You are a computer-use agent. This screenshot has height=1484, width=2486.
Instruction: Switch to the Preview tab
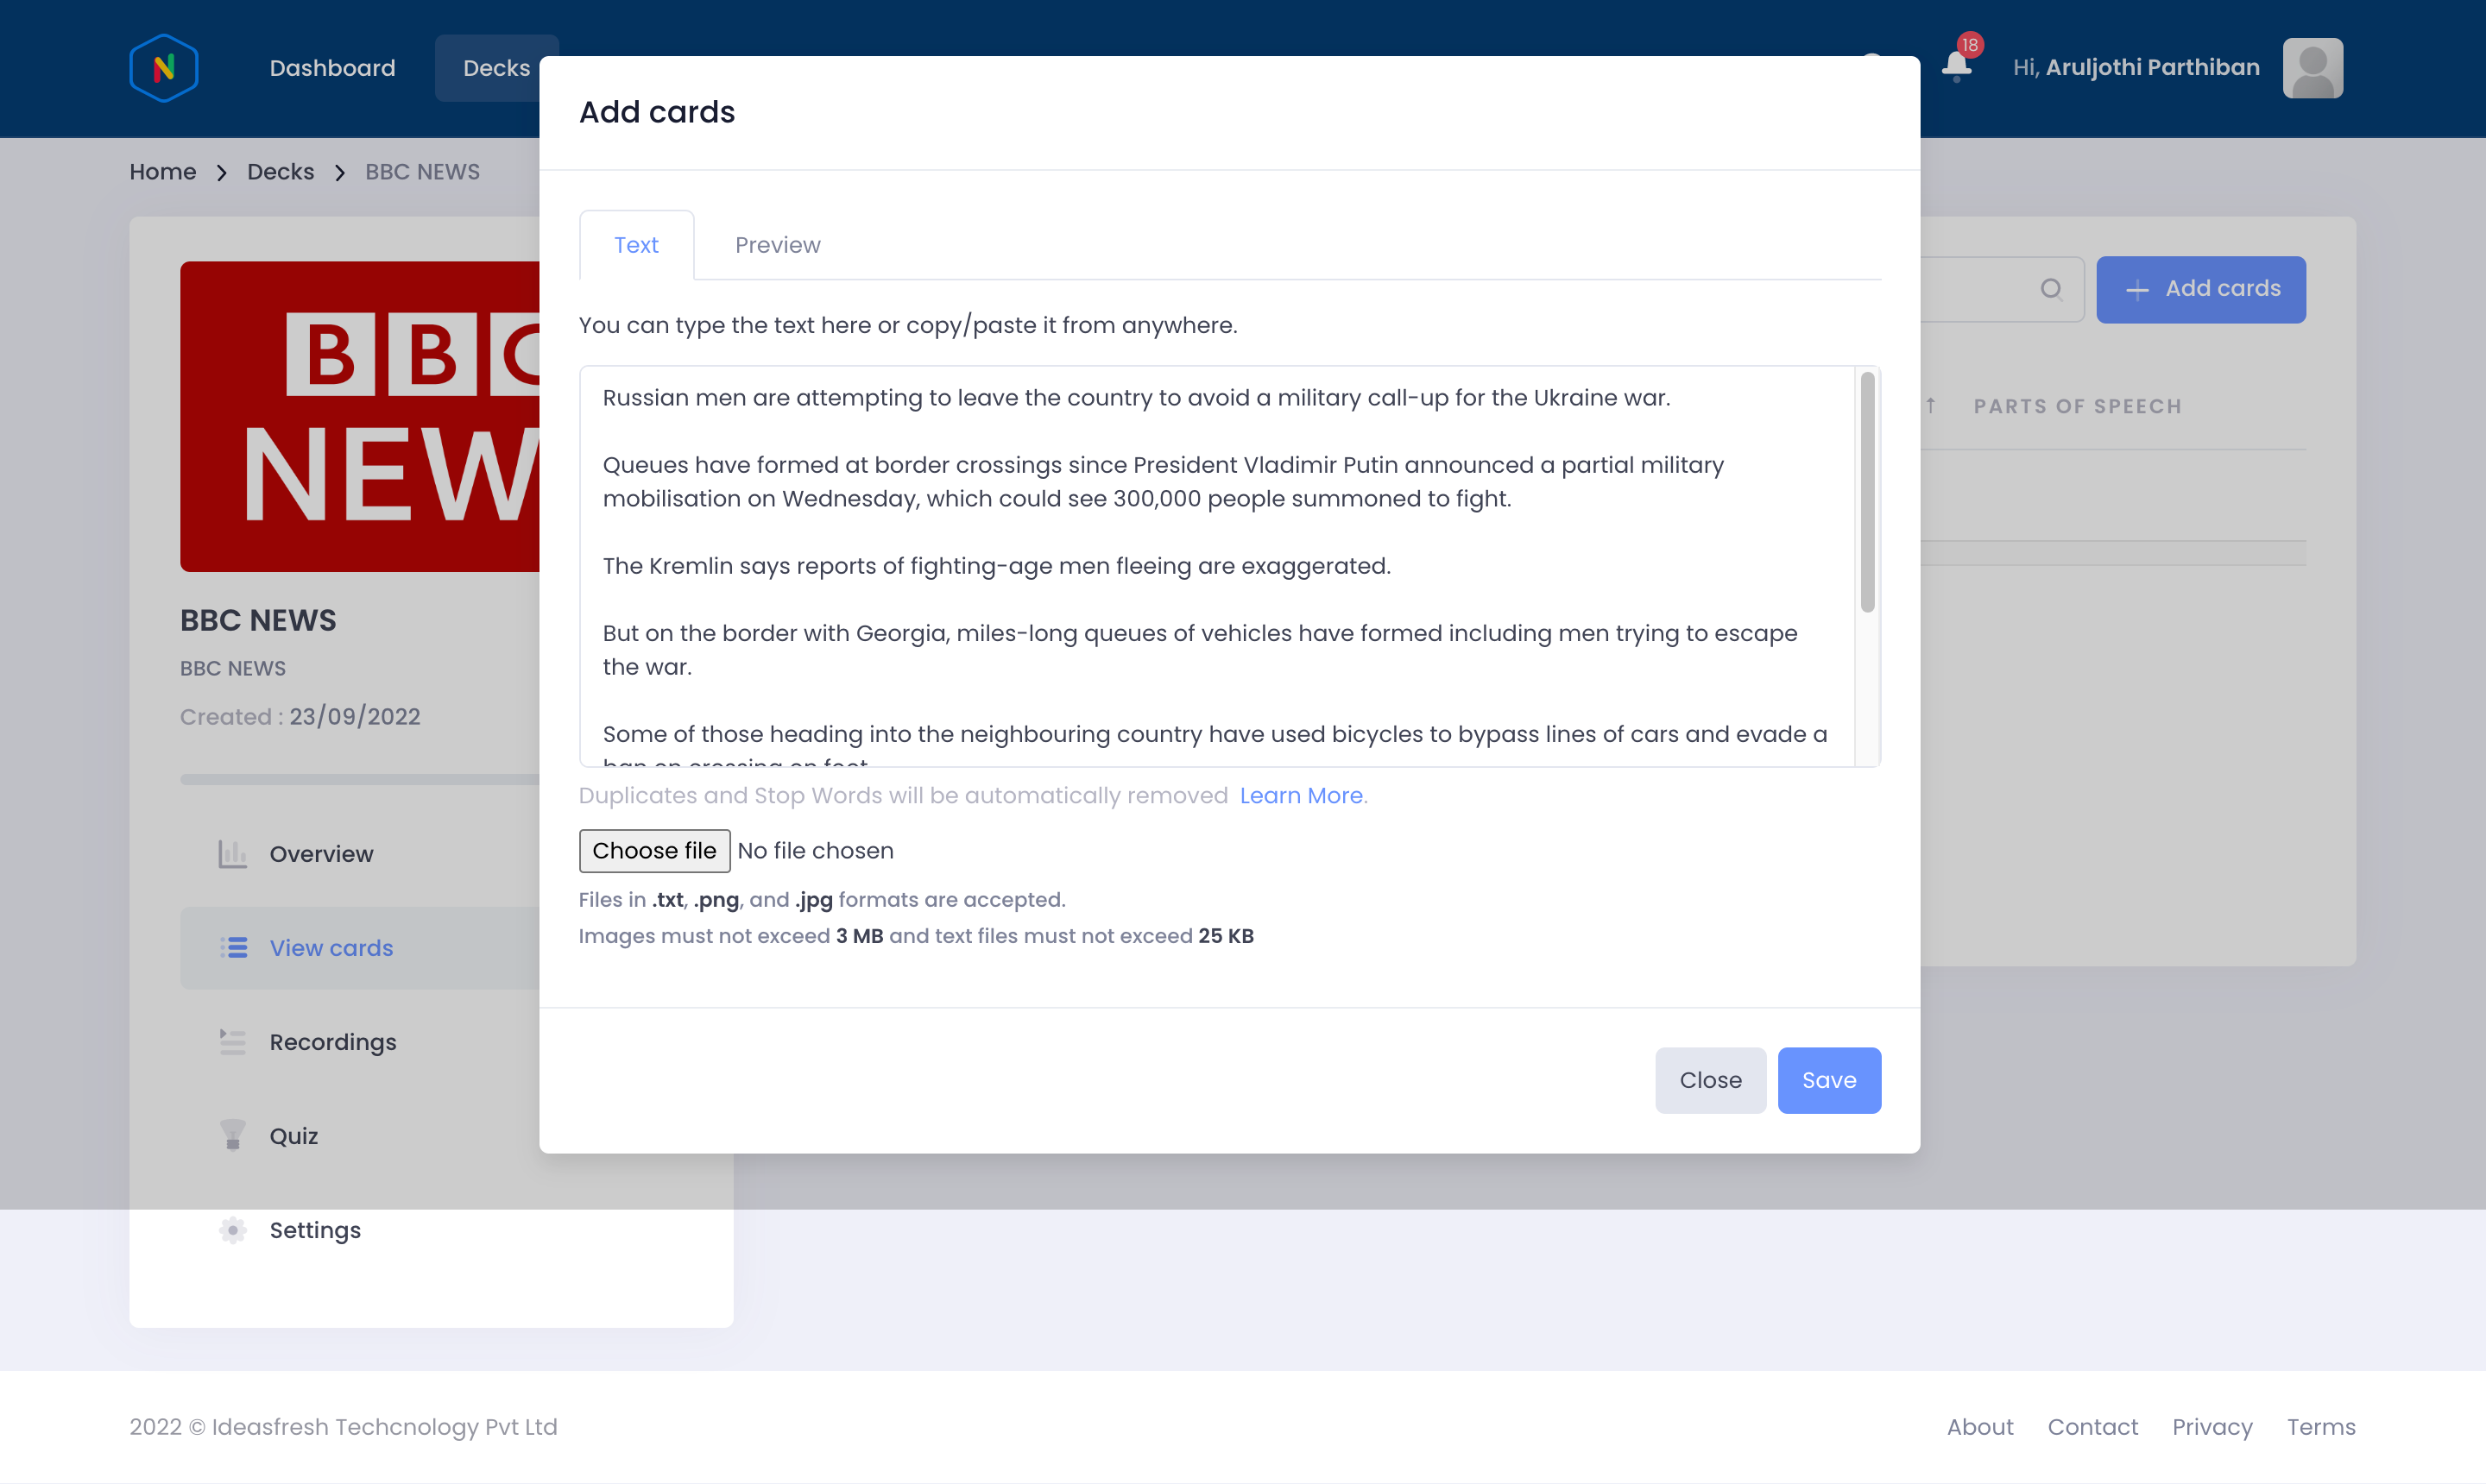(778, 244)
